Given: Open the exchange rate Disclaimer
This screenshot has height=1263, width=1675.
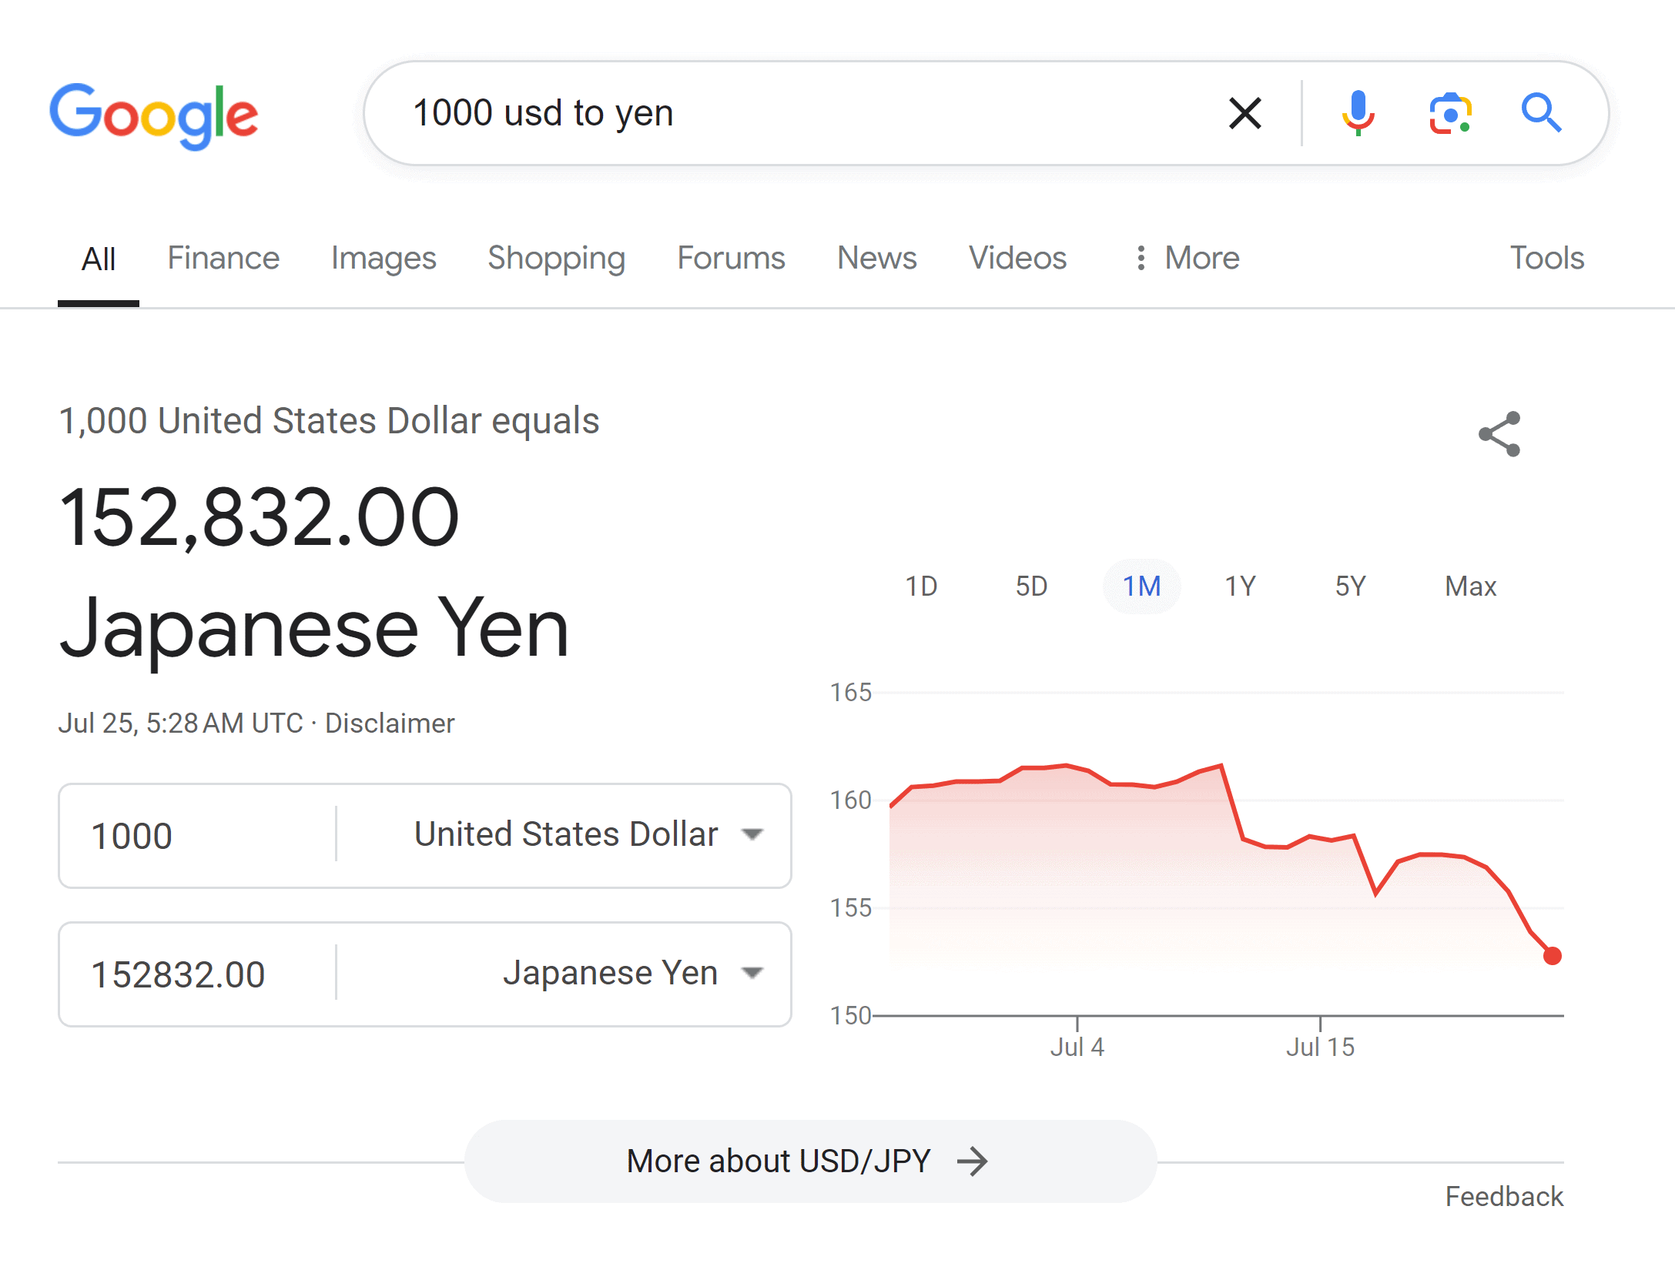Looking at the screenshot, I should pyautogui.click(x=390, y=722).
